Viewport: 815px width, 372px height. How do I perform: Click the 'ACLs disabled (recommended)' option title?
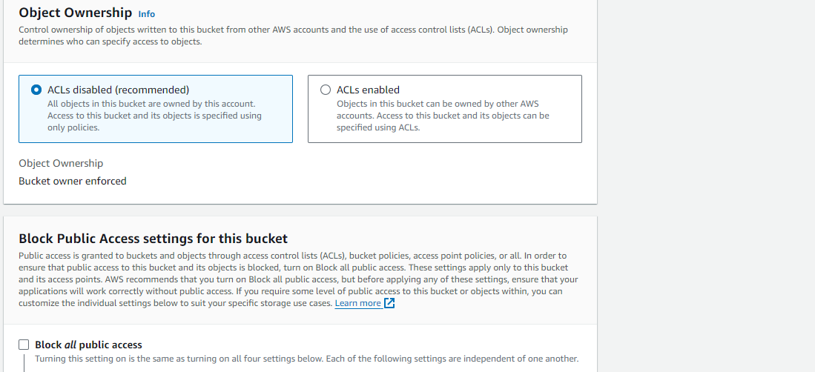point(118,90)
